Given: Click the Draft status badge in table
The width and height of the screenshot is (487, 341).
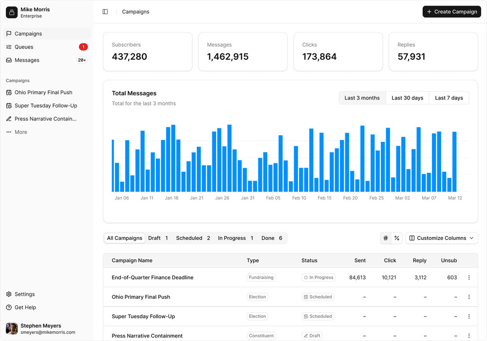Looking at the screenshot, I should coord(312,336).
